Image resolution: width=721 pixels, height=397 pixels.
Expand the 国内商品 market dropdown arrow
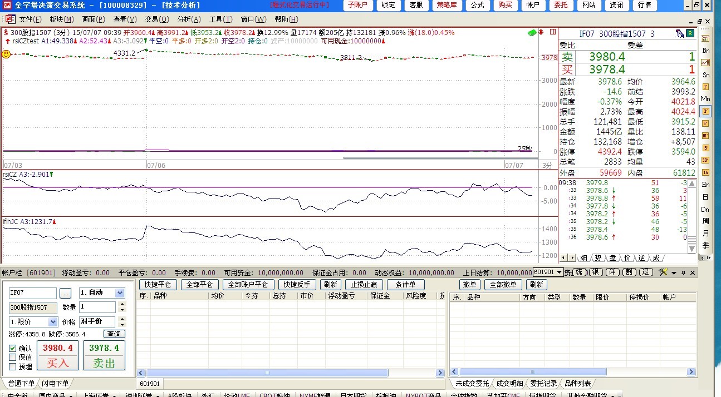(x=71, y=395)
